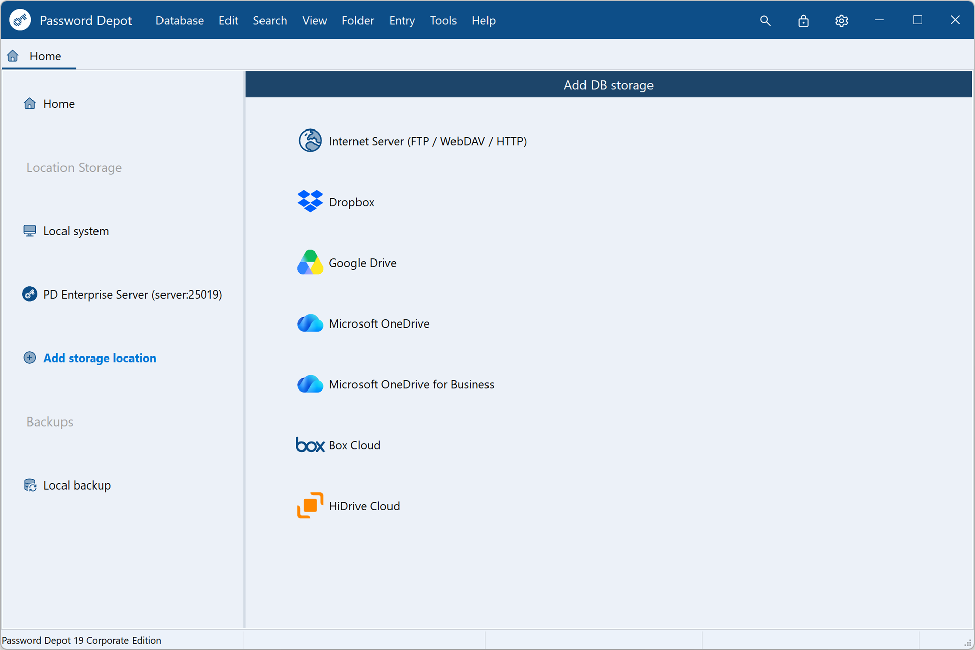The image size is (975, 650).
Task: Open Local backup in sidebar
Action: pyautogui.click(x=77, y=485)
